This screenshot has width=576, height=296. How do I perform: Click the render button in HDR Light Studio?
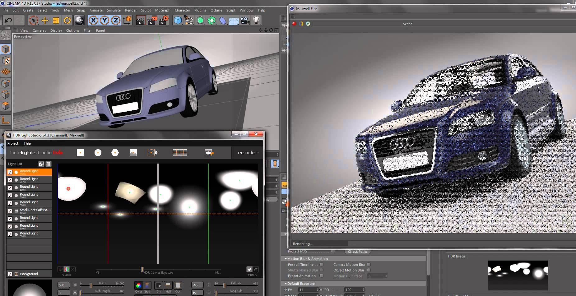tap(248, 152)
